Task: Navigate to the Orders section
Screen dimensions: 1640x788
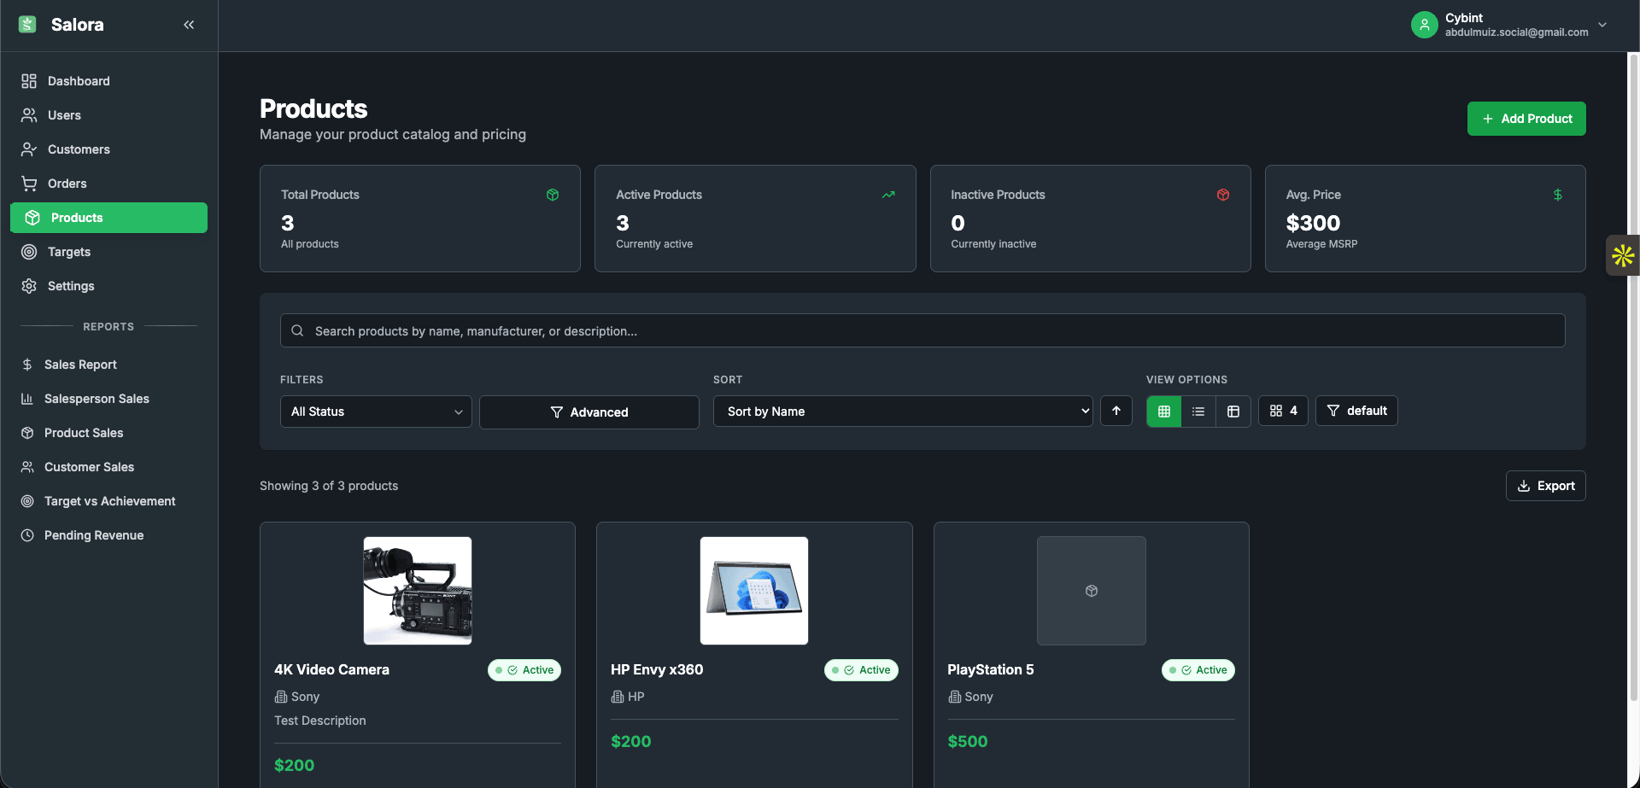Action: tap(68, 184)
